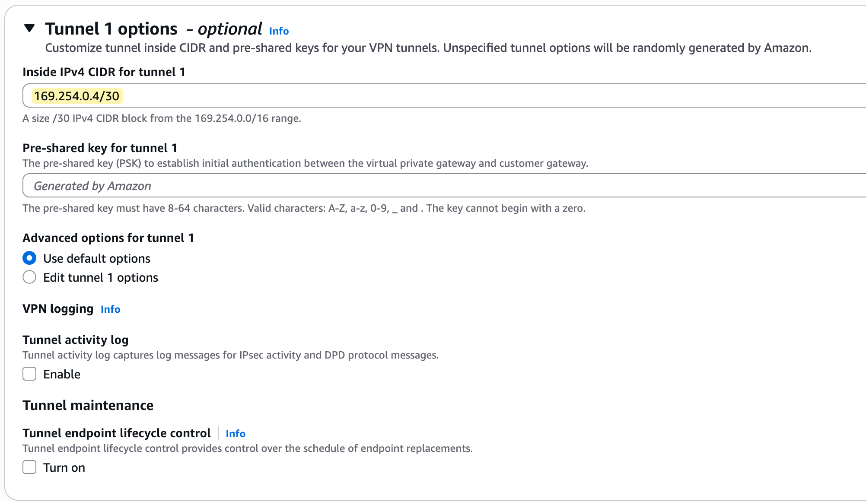Screen dimensions: 866x502
Task: Select the Use default options radio button
Action: pos(29,258)
